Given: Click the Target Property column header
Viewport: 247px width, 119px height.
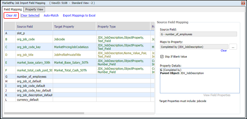Looking at the screenshot, I should pos(74,27).
